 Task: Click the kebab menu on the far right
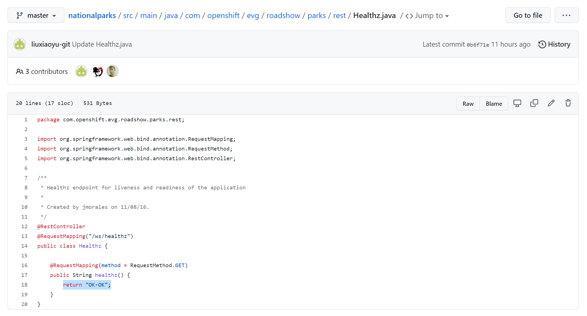click(x=566, y=15)
